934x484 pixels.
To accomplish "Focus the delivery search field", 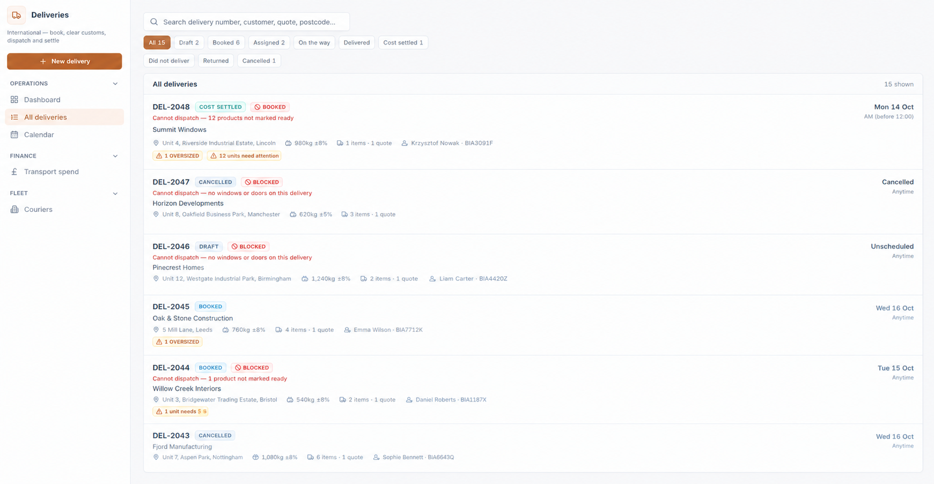I will (246, 22).
